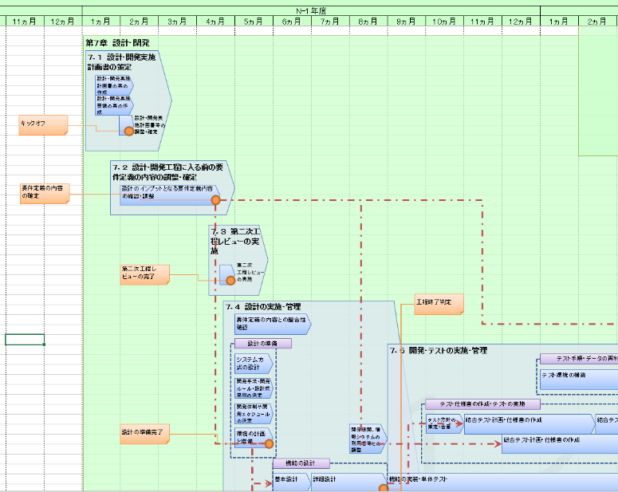
Task: Click the 9ヵ月 month column header
Action: (x=407, y=22)
